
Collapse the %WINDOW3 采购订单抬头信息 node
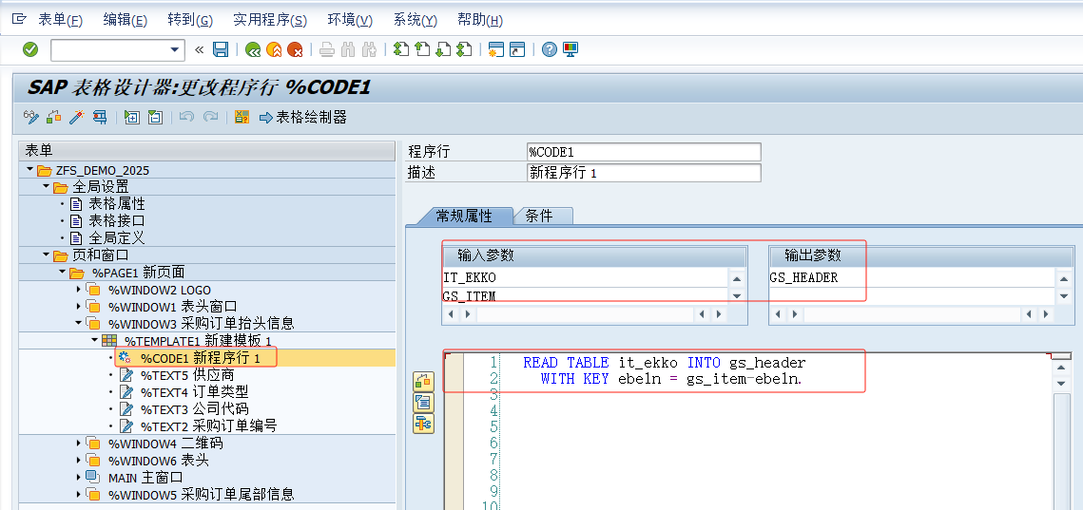78,324
